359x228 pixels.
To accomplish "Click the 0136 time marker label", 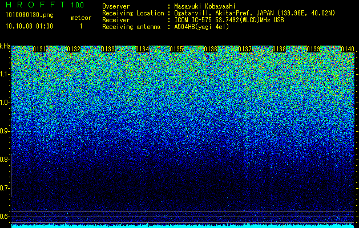I will pos(211,49).
